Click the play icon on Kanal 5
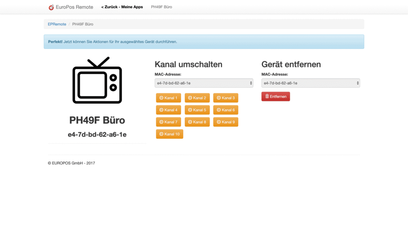Image resolution: width=408 pixels, height=242 pixels. click(x=190, y=110)
